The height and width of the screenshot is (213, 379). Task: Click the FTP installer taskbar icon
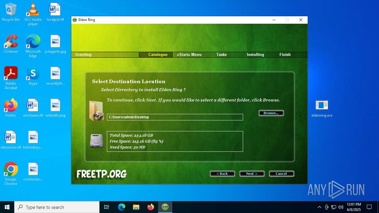point(165,207)
